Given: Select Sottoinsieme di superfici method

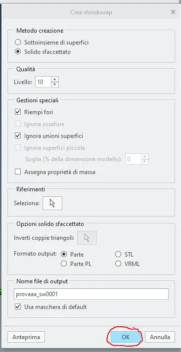Looking at the screenshot, I should [18, 42].
